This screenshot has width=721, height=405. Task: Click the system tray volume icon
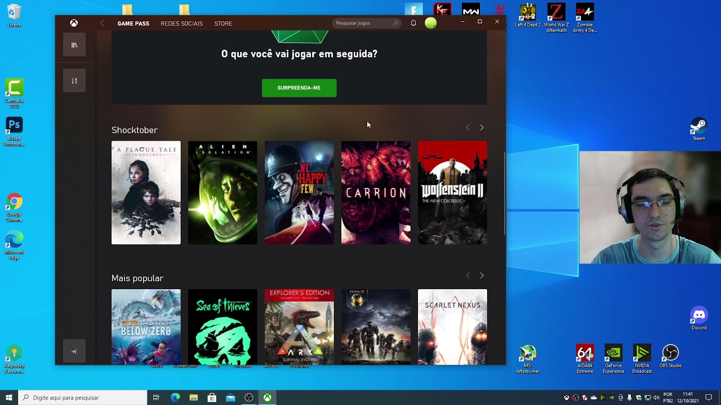656,398
